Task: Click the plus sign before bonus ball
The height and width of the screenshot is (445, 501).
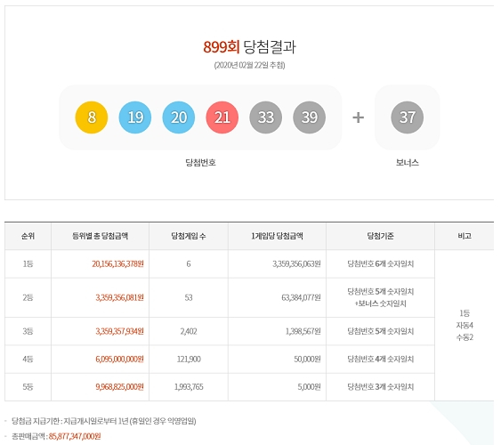Action: [x=359, y=117]
